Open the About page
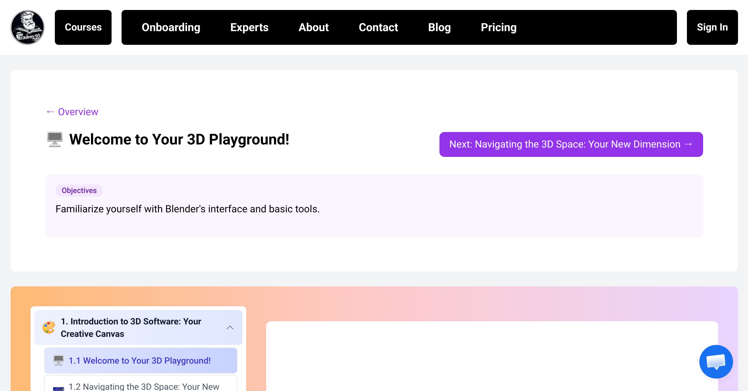748x391 pixels. pyautogui.click(x=314, y=27)
